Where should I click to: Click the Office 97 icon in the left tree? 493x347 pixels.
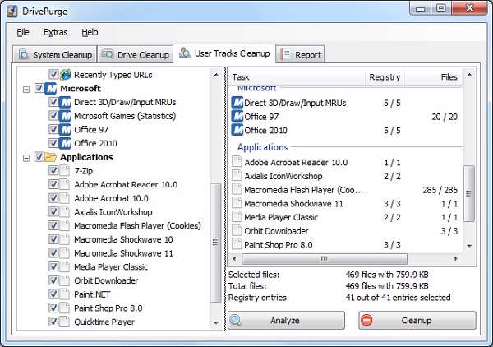click(65, 130)
